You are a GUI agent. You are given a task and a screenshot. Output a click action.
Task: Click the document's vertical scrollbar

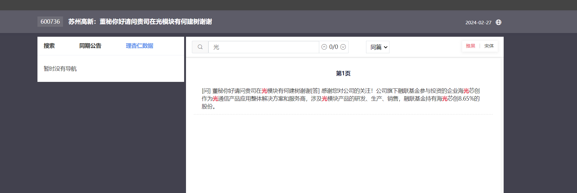[502, 125]
